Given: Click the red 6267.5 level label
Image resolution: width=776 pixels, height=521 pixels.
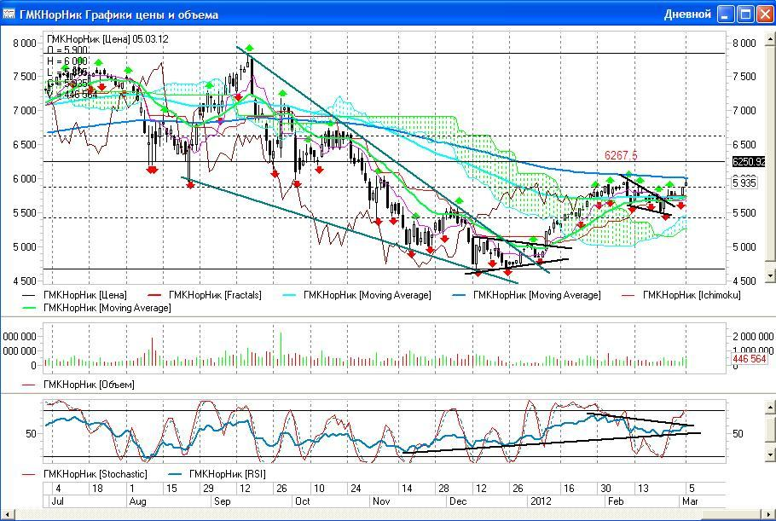Looking at the screenshot, I should (621, 155).
